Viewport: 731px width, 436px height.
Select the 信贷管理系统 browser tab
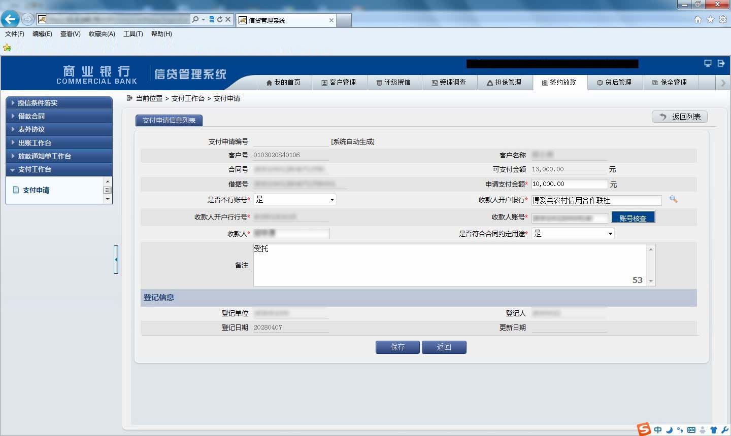(286, 20)
